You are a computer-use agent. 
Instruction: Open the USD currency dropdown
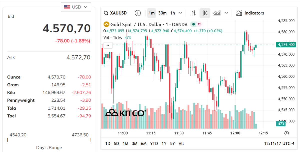pos(76,7)
